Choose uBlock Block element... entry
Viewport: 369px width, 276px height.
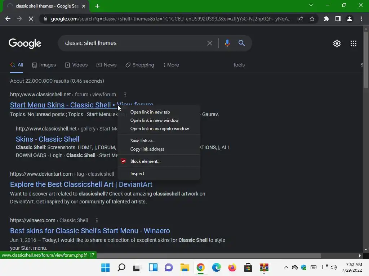click(x=159, y=161)
